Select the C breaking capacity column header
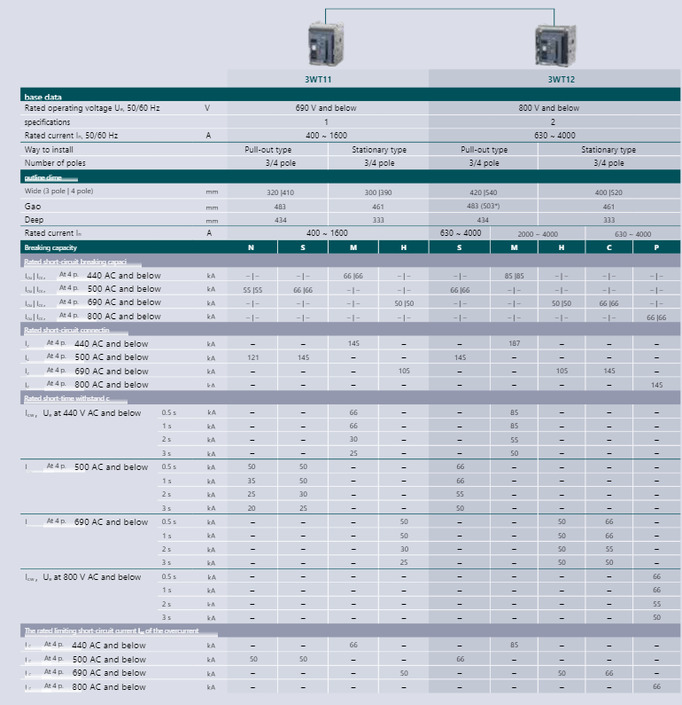The height and width of the screenshot is (705, 682). 608,247
